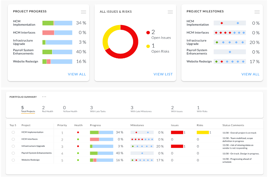Click red health dot for Infrastructure Upgrade
The width and height of the screenshot is (268, 177).
78,146
